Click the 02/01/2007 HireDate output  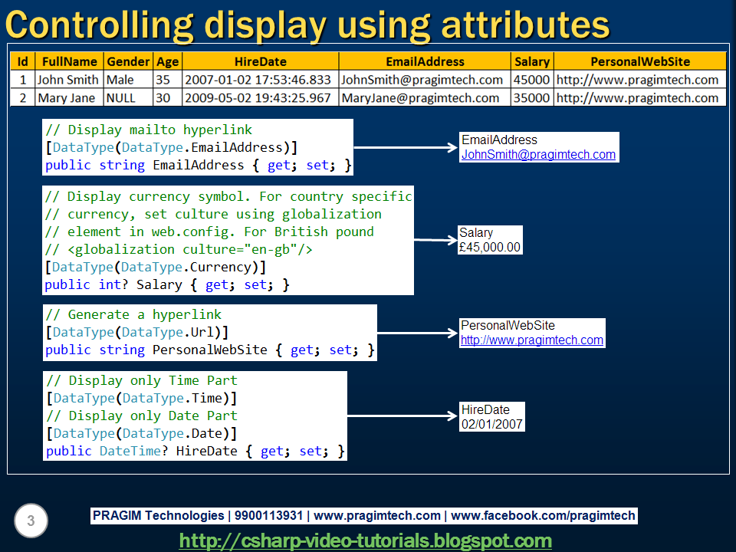(x=491, y=424)
